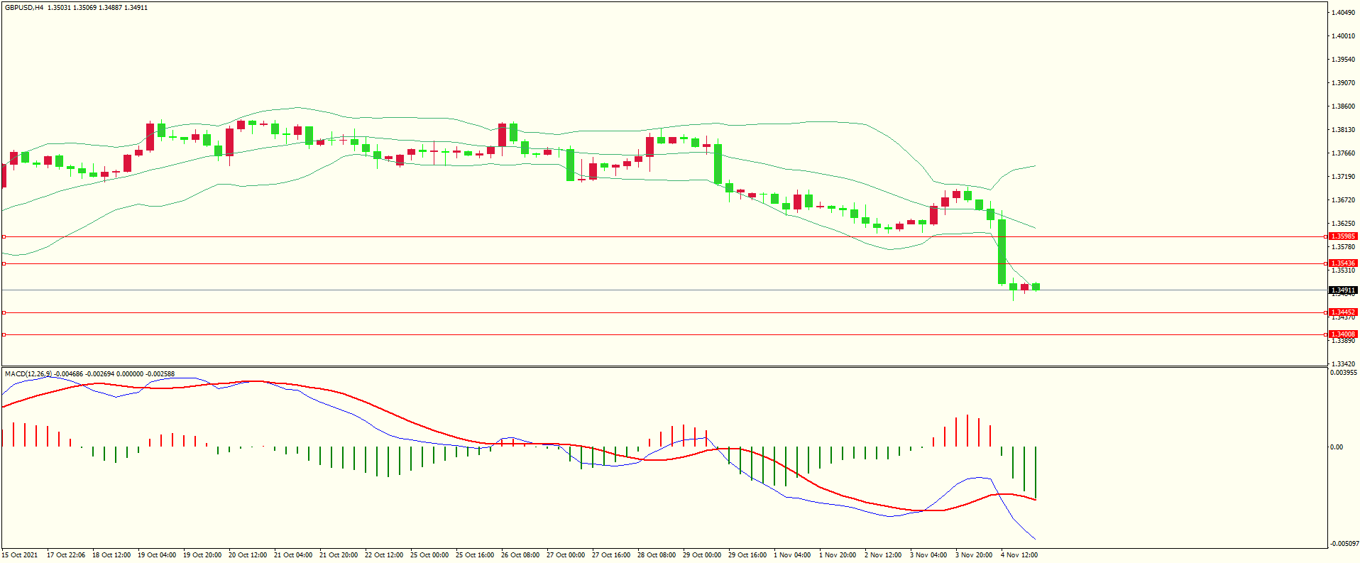
Task: Click the 1.39070 price scale label
Action: 1344,83
